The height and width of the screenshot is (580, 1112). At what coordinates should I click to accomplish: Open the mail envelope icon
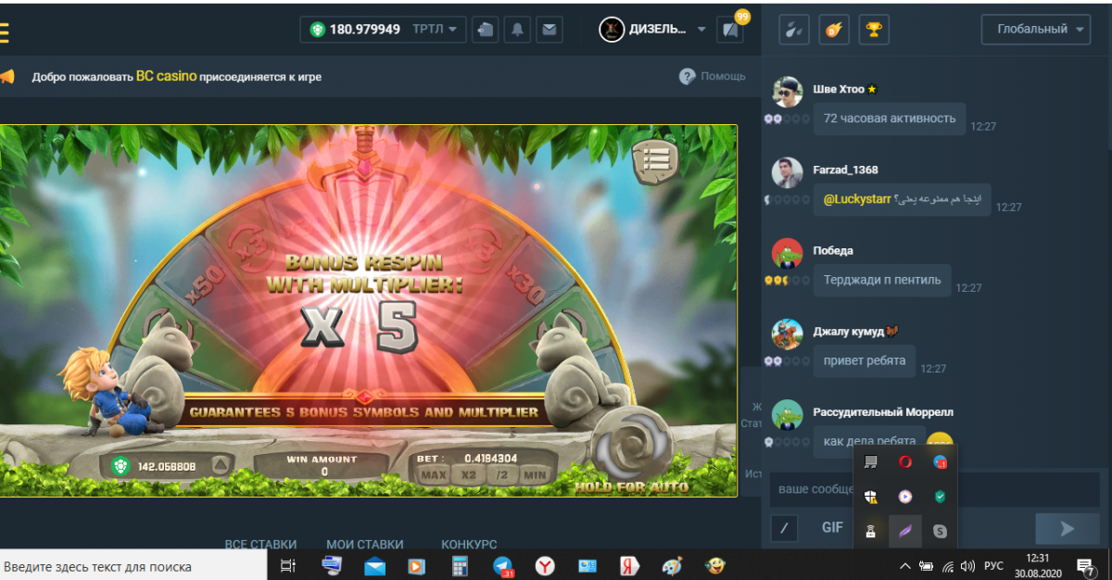550,30
